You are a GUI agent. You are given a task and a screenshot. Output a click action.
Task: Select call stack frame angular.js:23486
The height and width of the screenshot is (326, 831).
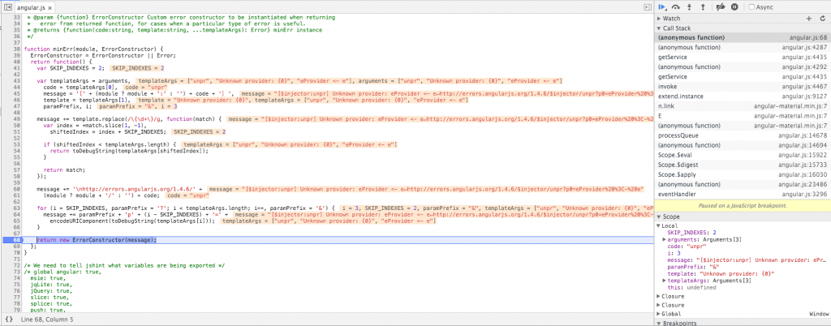743,184
